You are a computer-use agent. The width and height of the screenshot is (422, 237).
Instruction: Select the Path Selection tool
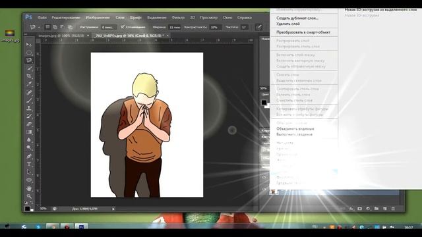click(29, 172)
